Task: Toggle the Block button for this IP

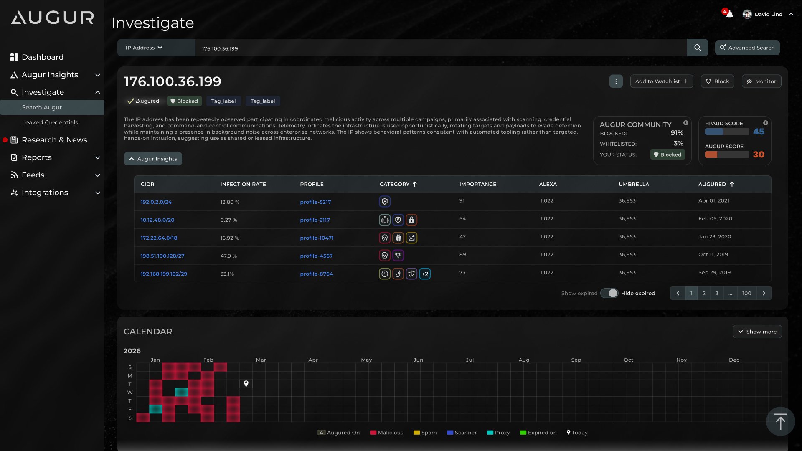Action: click(x=717, y=81)
